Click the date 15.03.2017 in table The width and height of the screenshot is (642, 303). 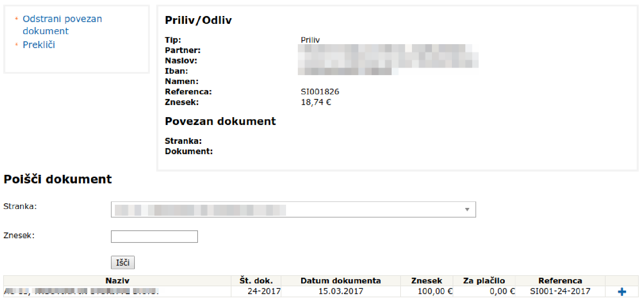340,291
